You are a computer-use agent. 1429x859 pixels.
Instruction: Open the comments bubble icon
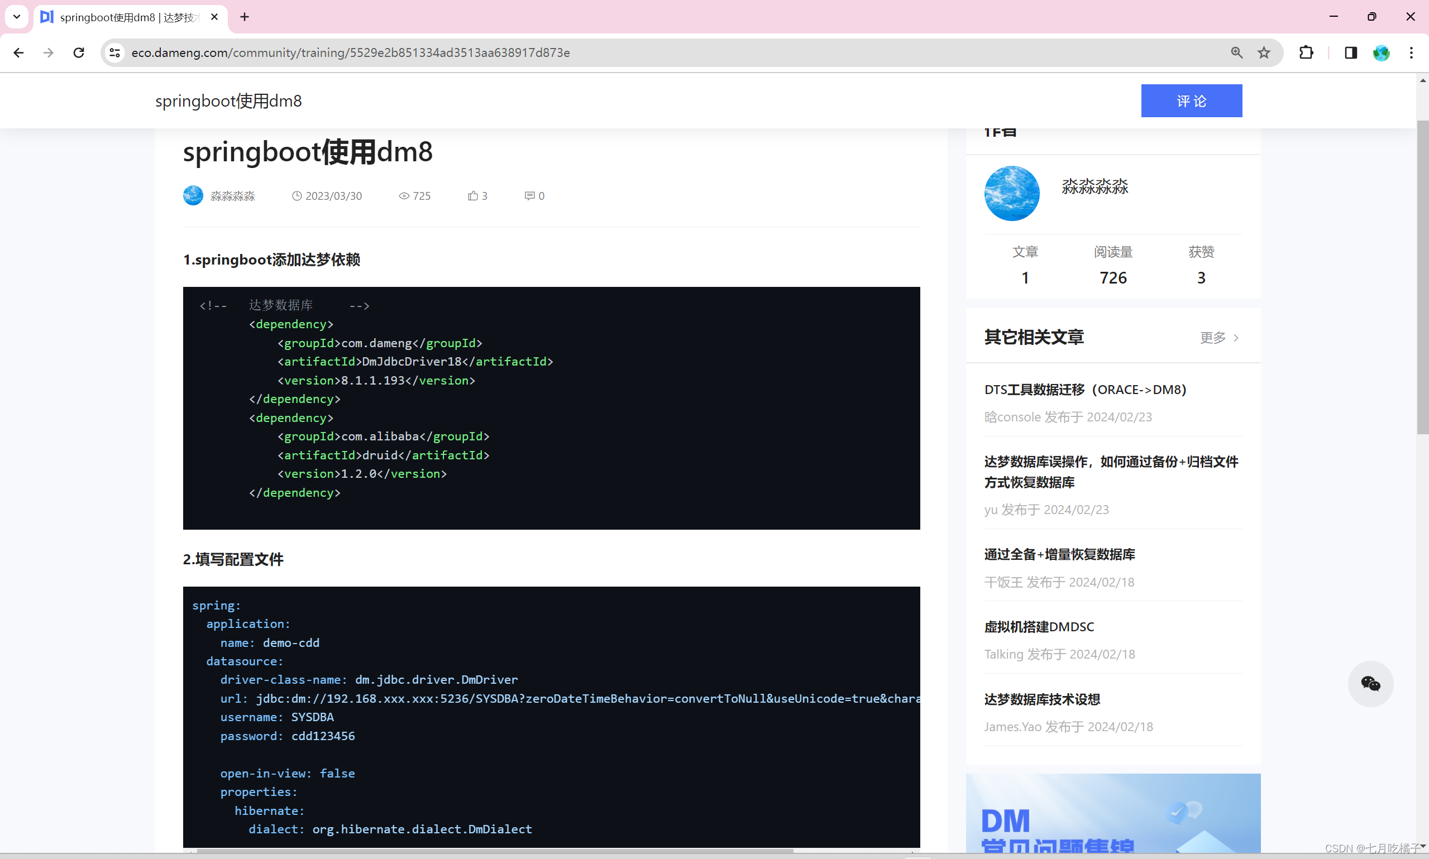click(529, 196)
